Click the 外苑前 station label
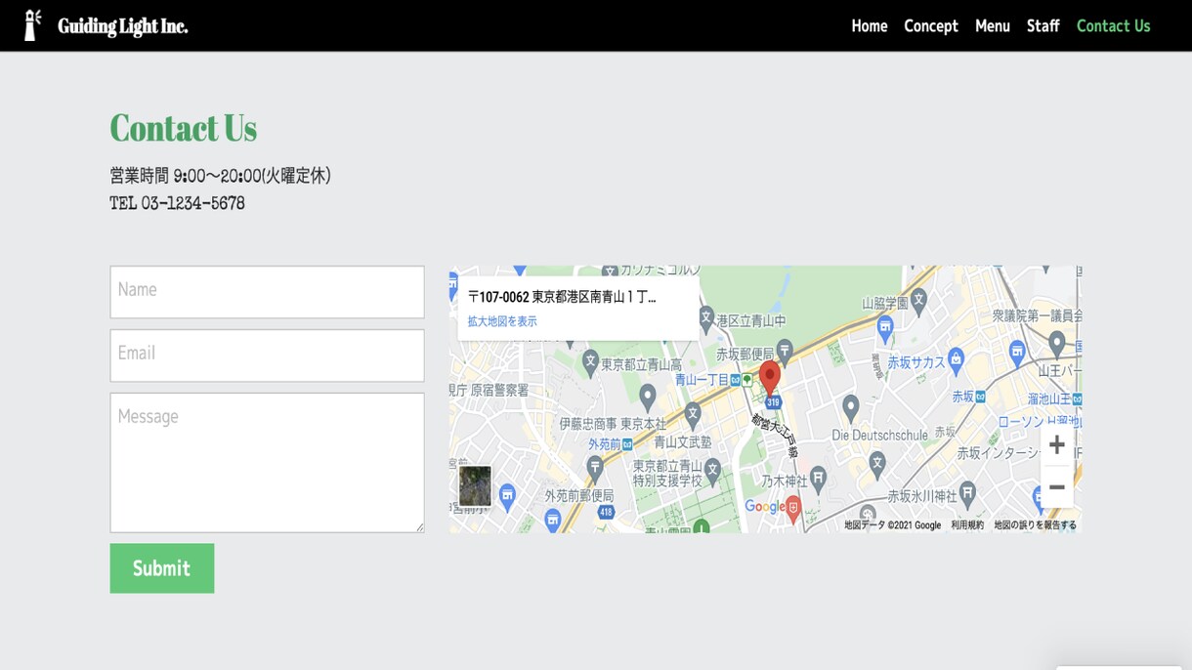This screenshot has width=1192, height=670. (604, 444)
